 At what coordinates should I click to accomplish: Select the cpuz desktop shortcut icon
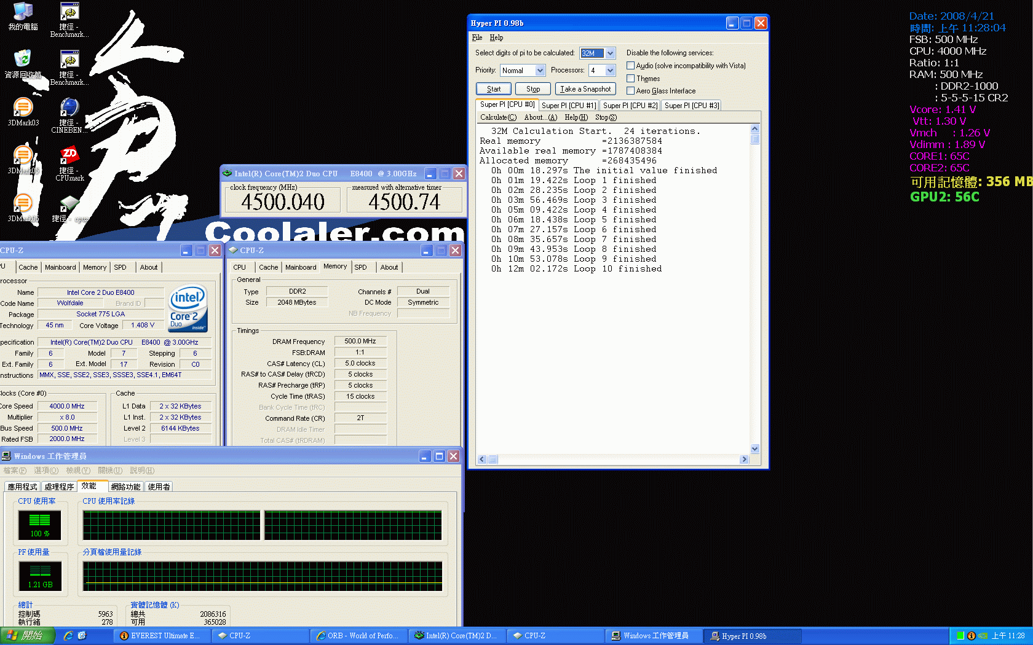pos(69,209)
